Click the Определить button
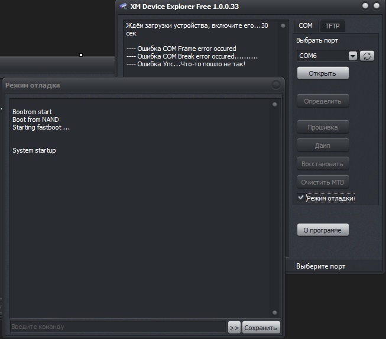This screenshot has height=339, width=386. 323,101
